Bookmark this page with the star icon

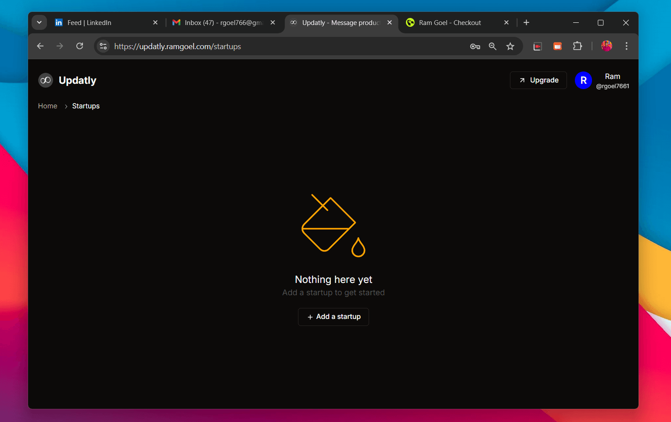pyautogui.click(x=510, y=46)
